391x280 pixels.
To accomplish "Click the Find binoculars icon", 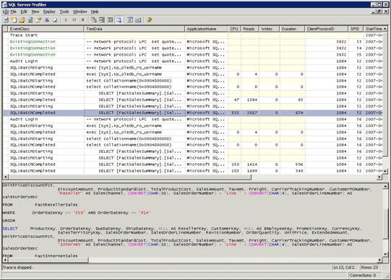I will 47,20.
